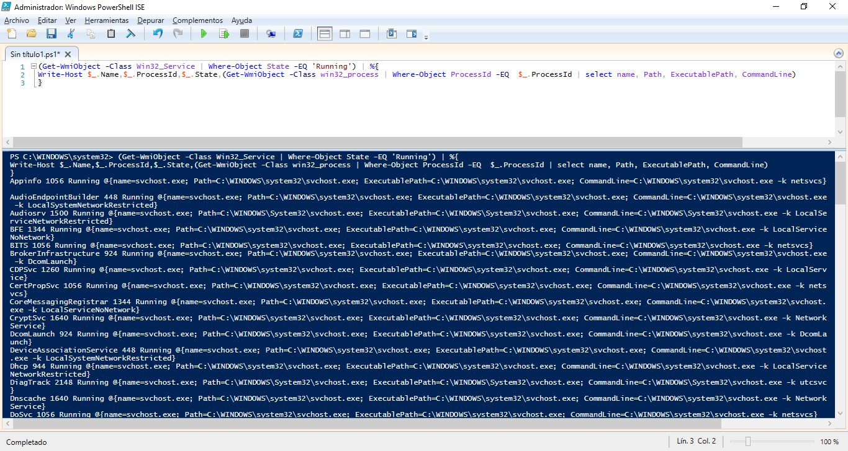Open an existing script
The image size is (848, 451).
[31, 33]
